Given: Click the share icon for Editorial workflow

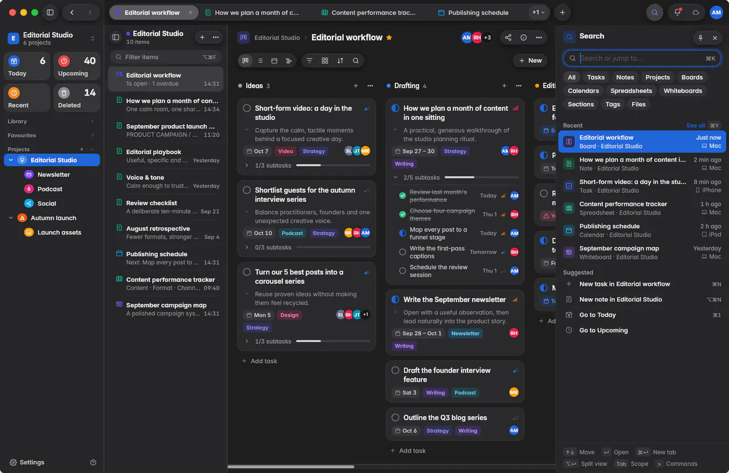Looking at the screenshot, I should [x=508, y=38].
